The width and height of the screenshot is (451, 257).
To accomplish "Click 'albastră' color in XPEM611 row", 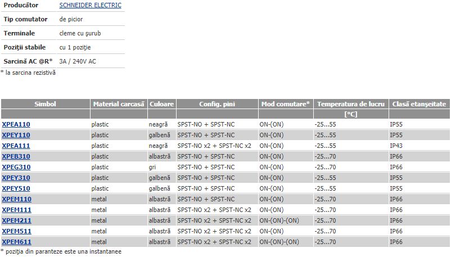I will click(160, 242).
